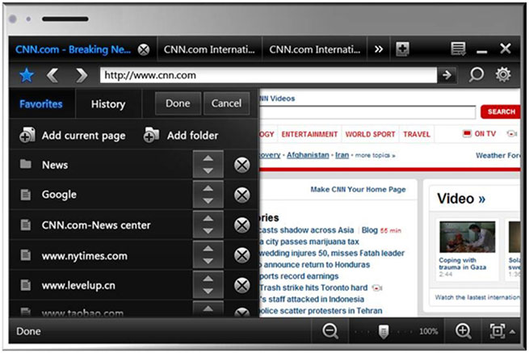This screenshot has height=353, width=529.
Task: Open the Iran topic link
Action: pos(342,155)
